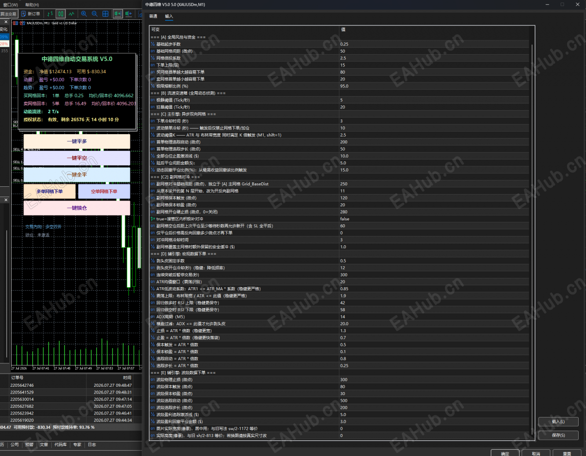Select the 极限熔断比例 value 95.0
Screen dimensions: 586x456
[x=434, y=86]
